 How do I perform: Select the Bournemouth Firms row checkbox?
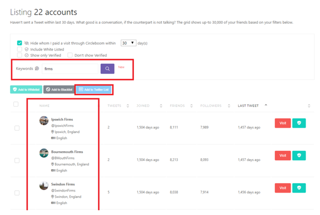(x=17, y=161)
